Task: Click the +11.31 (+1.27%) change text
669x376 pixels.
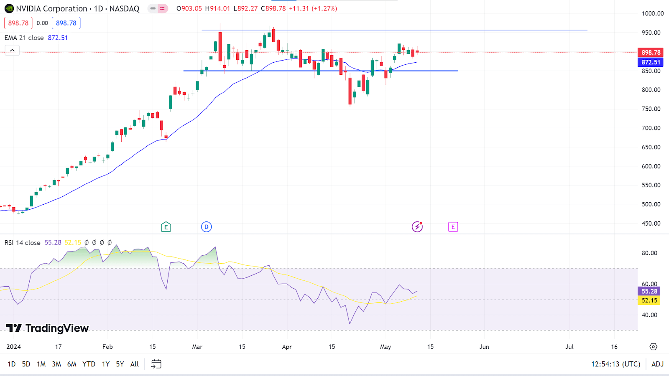Action: click(313, 8)
